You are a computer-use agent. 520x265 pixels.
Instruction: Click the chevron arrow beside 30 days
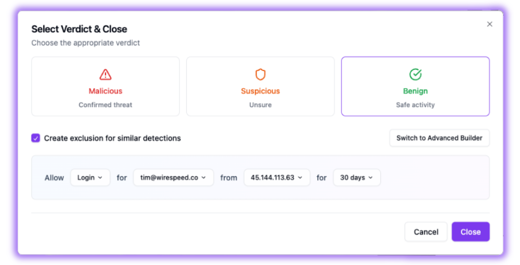(371, 177)
